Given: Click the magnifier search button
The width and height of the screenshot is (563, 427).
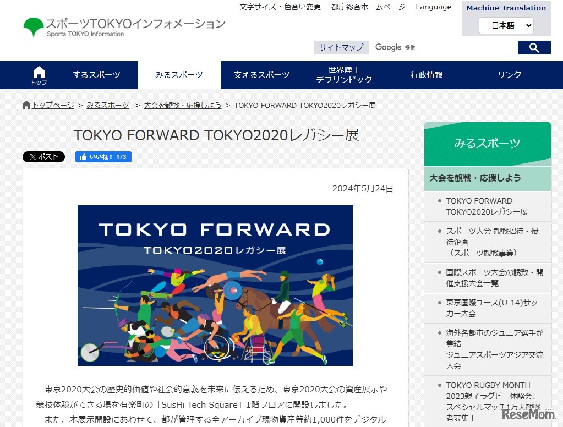Looking at the screenshot, I should point(534,47).
